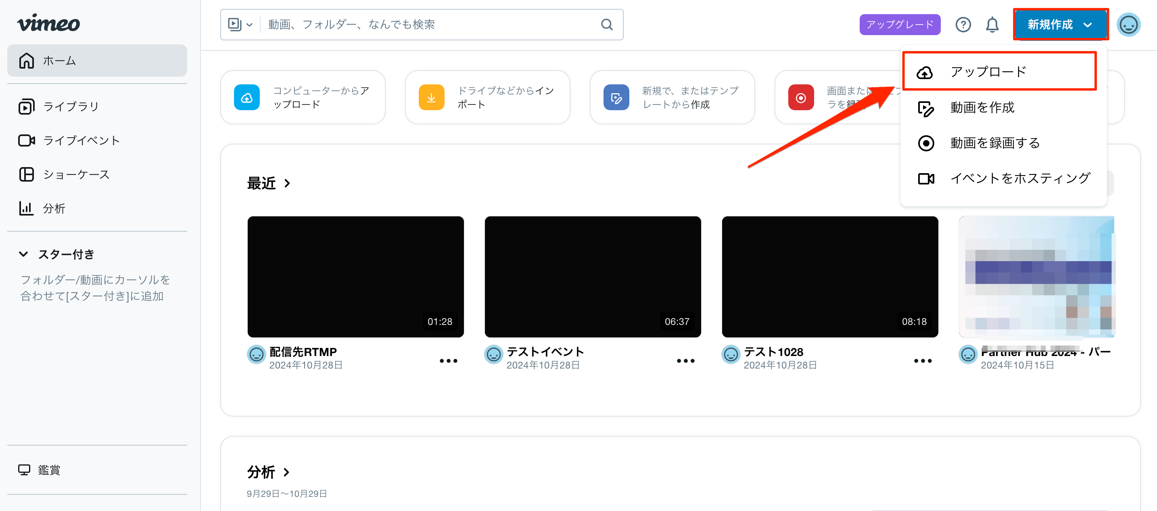The image size is (1157, 511).
Task: Click owner avatar beside テスト1028
Action: coord(731,355)
